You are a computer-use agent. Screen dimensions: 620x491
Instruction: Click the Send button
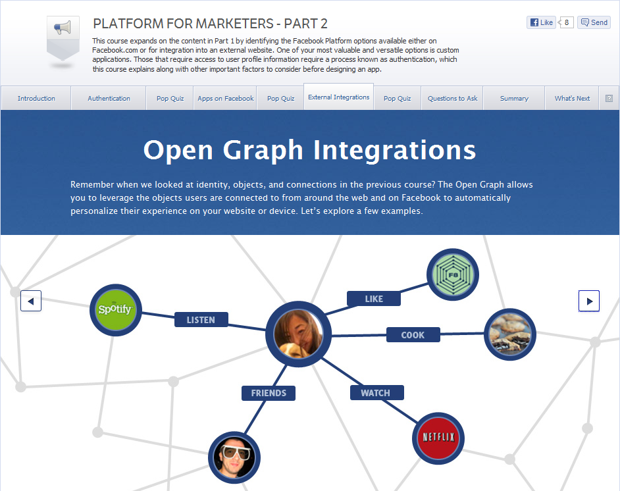(x=594, y=22)
